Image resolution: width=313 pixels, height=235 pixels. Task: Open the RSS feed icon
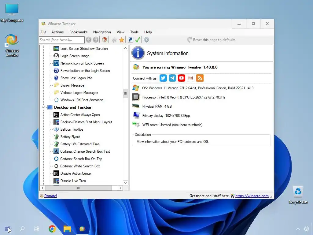point(200,78)
